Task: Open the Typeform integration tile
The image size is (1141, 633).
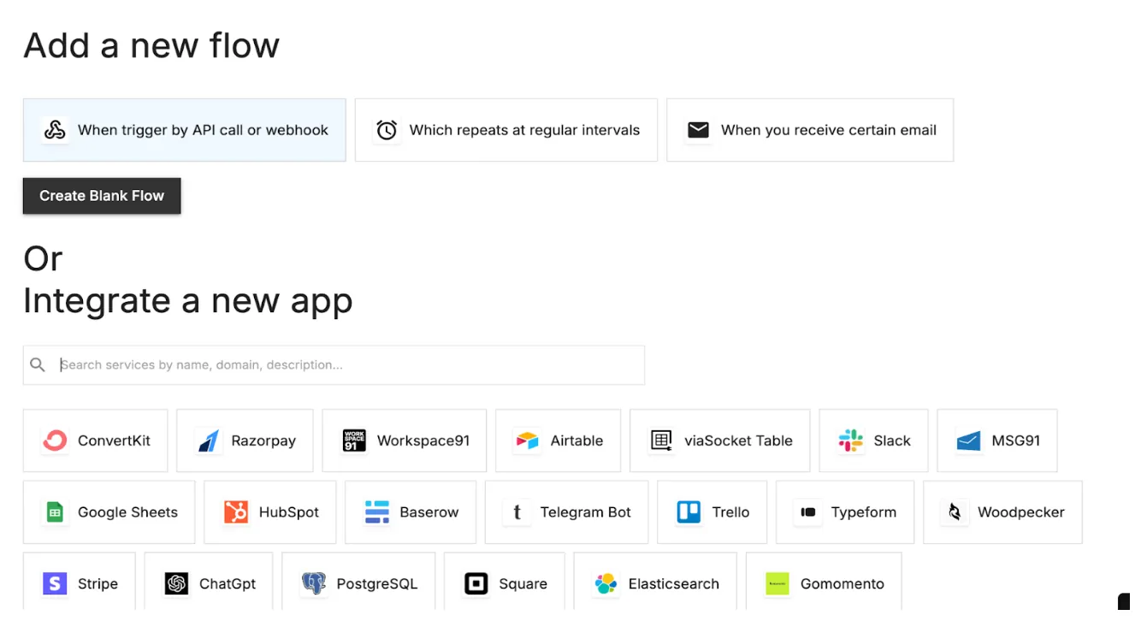Action: (844, 512)
